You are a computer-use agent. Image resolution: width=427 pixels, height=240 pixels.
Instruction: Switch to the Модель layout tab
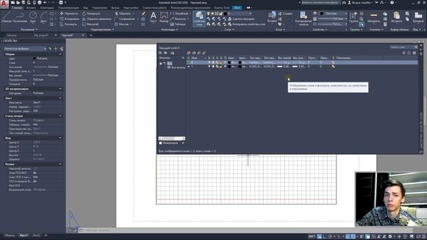click(10, 235)
